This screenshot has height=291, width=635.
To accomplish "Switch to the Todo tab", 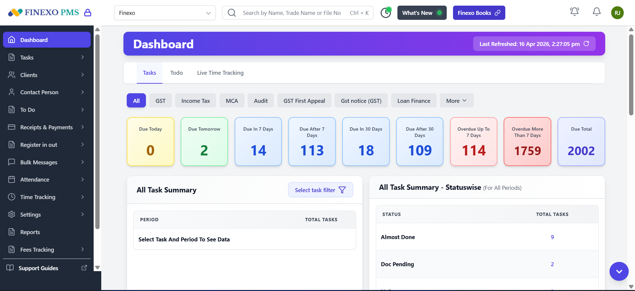I will click(177, 73).
